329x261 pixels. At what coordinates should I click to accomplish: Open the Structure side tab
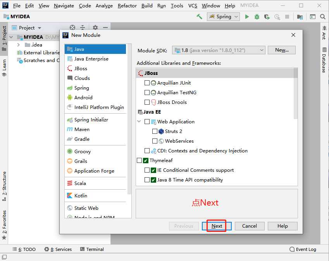click(x=4, y=186)
